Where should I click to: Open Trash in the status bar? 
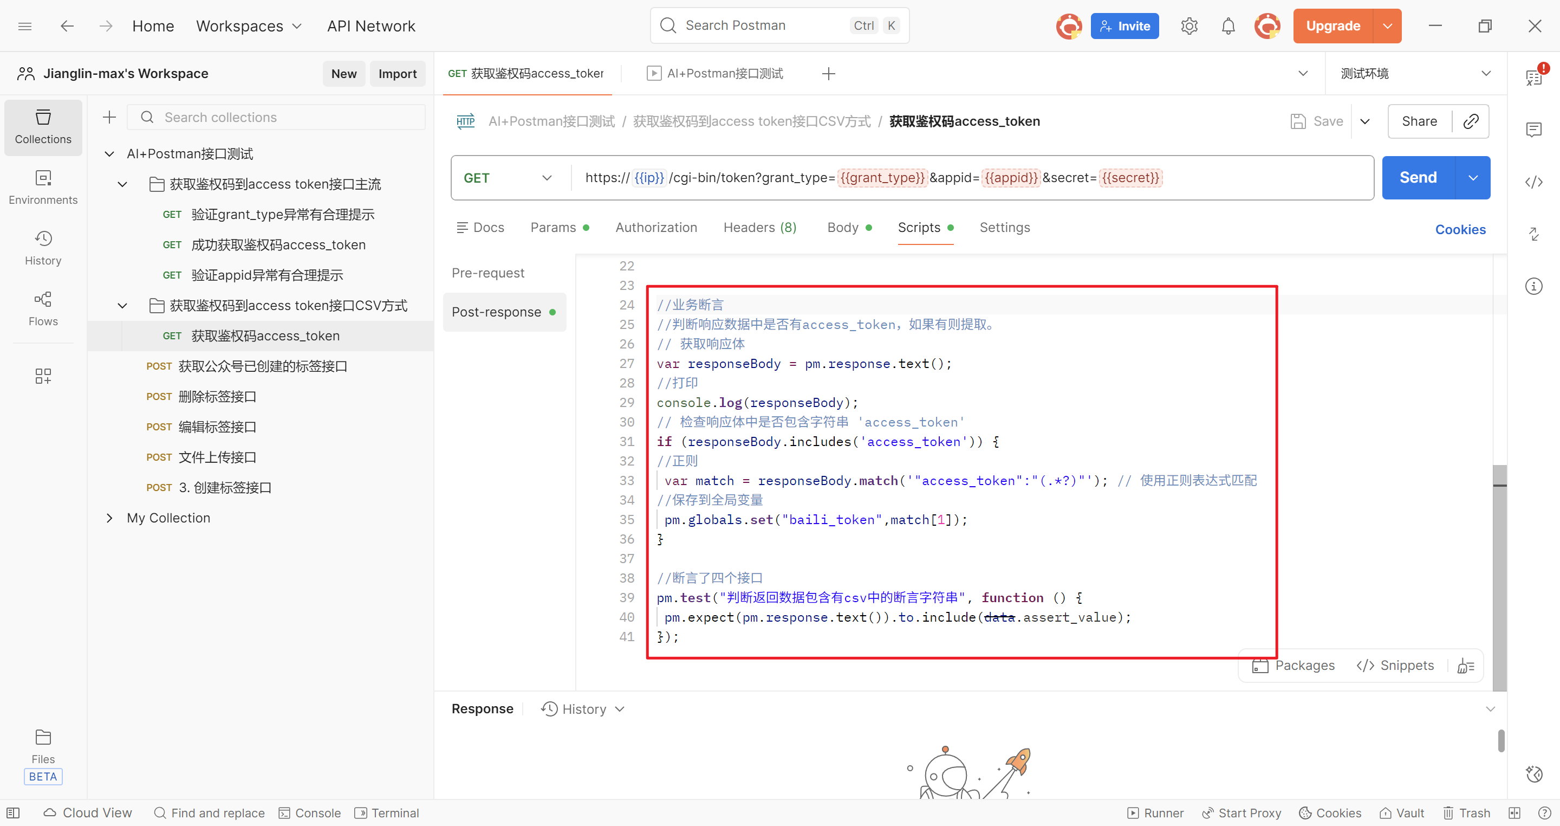pyautogui.click(x=1466, y=812)
